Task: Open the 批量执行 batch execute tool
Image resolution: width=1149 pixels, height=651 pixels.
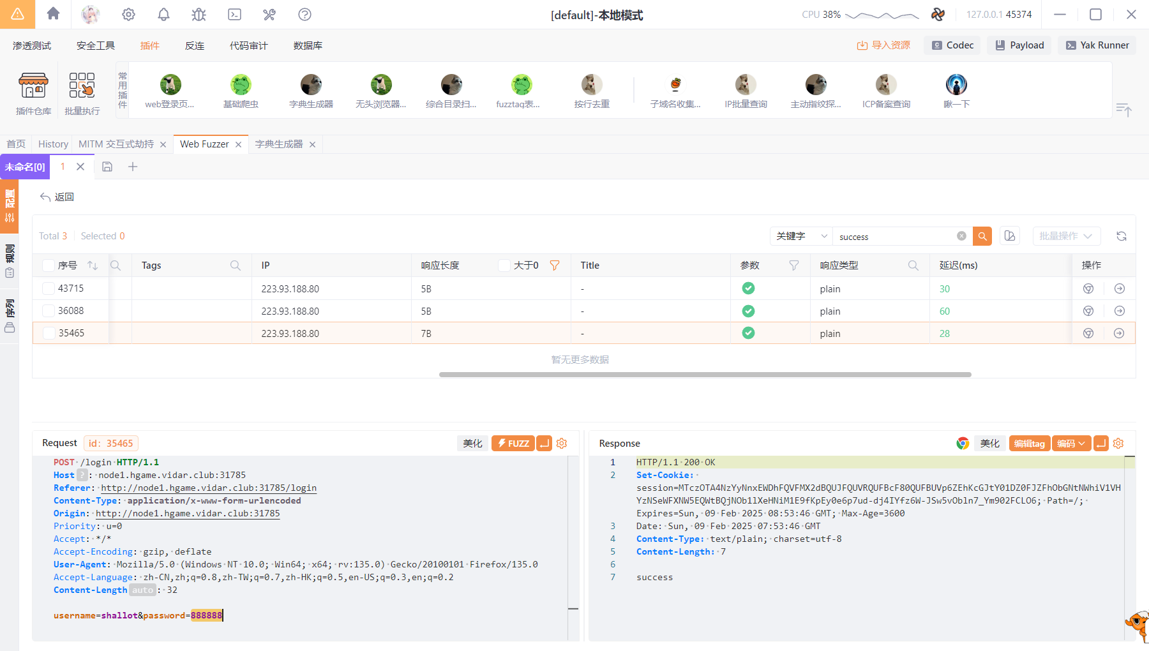Action: [82, 93]
